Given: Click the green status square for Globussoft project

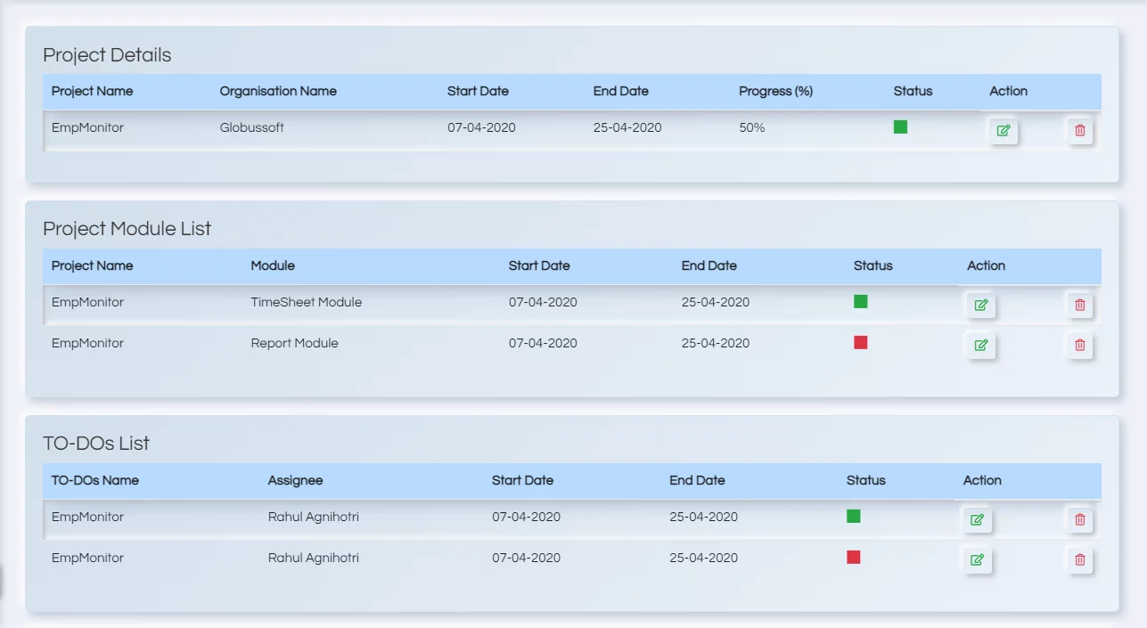Looking at the screenshot, I should pyautogui.click(x=900, y=127).
